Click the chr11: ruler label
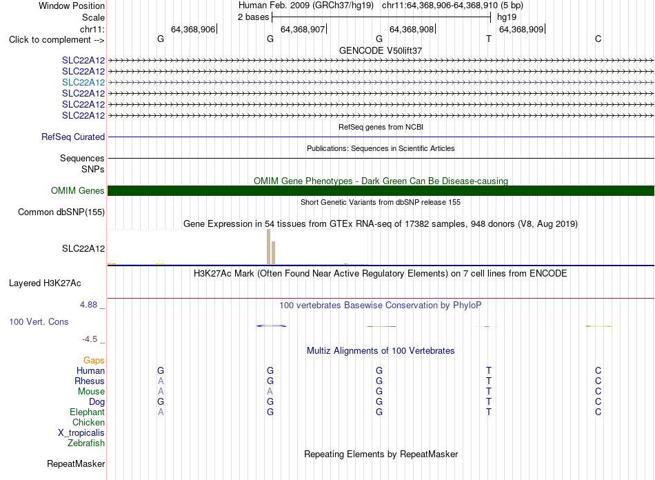Image resolution: width=655 pixels, height=480 pixels. (x=92, y=29)
